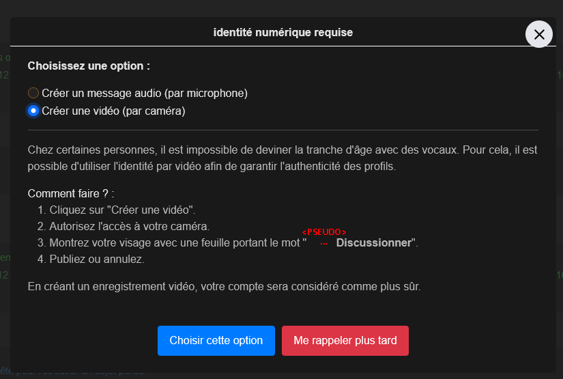Click the paragraph starting 'Chez certaines personnes'

pos(283,158)
